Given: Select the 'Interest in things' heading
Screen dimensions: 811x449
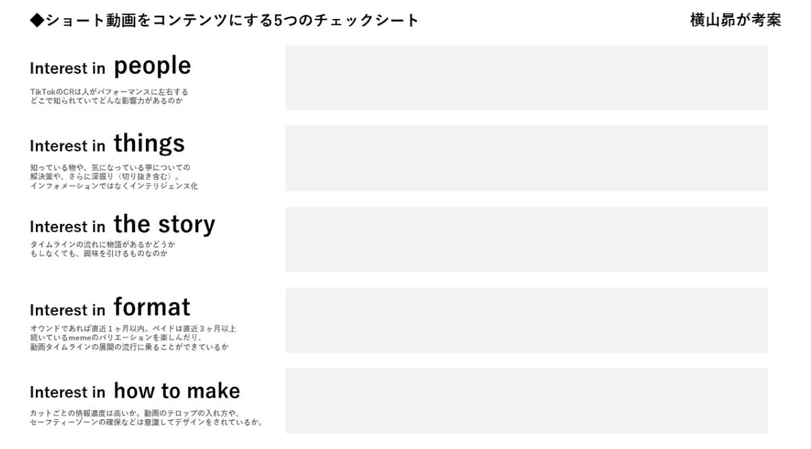Looking at the screenshot, I should click(107, 145).
